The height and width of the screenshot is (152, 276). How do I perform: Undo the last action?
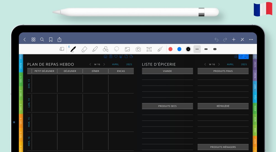coord(216,40)
